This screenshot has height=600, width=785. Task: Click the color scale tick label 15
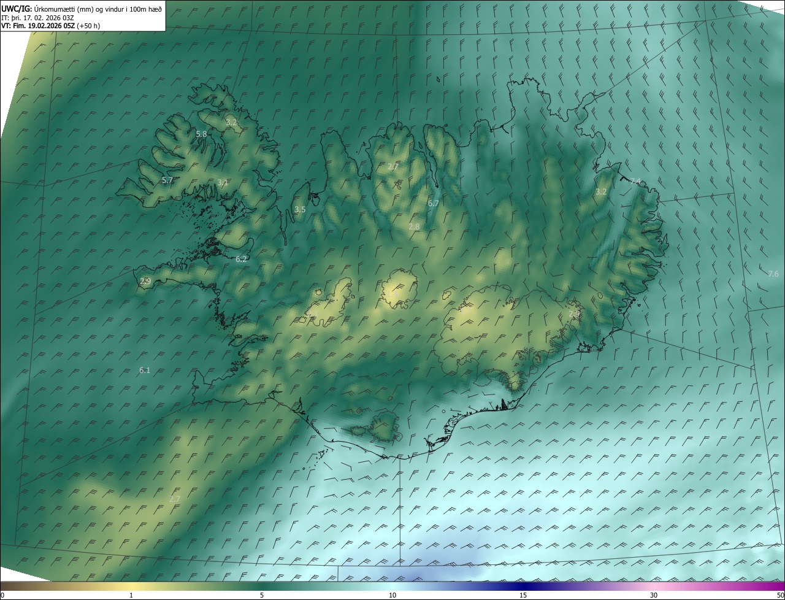(x=523, y=595)
